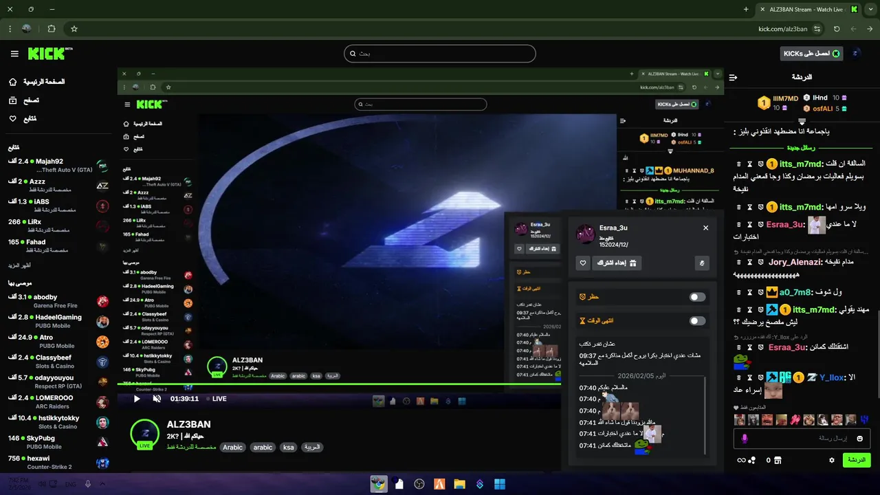Click timeout hourglass on Jory_Alenazi's message
Screen dimensions: 880x495
click(750, 263)
